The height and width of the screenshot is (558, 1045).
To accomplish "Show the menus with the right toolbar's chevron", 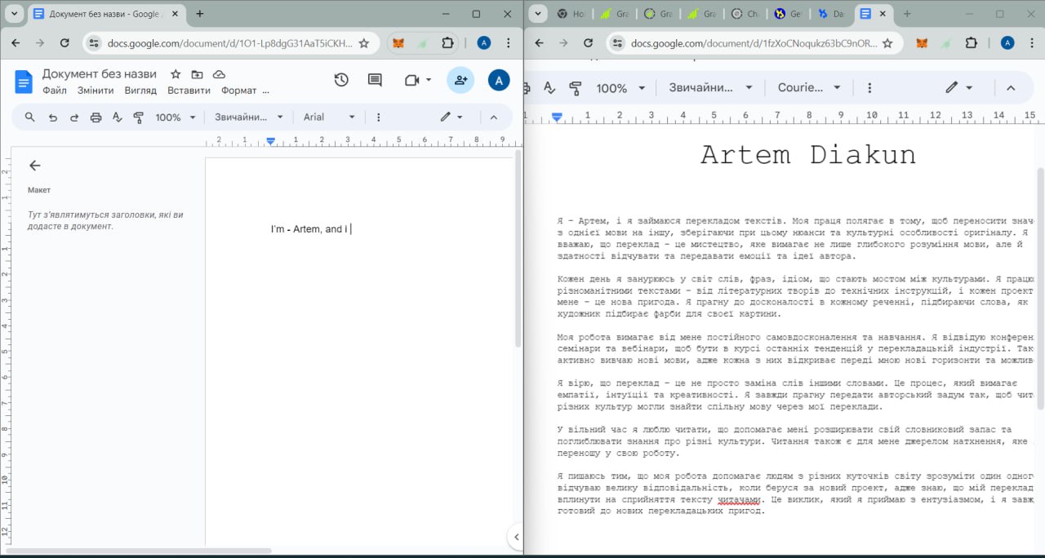I will pyautogui.click(x=1011, y=88).
